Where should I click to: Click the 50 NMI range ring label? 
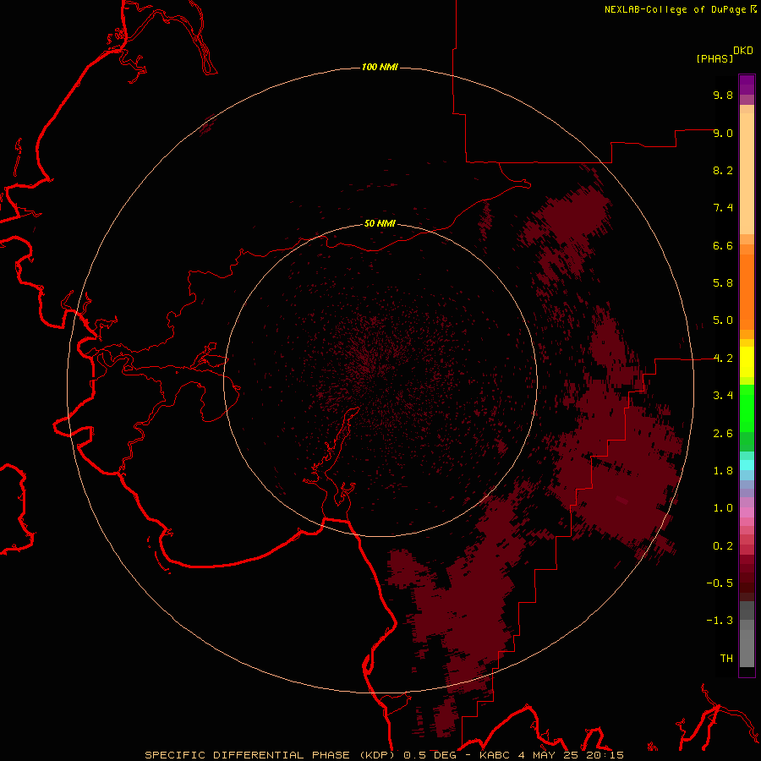coord(380,223)
